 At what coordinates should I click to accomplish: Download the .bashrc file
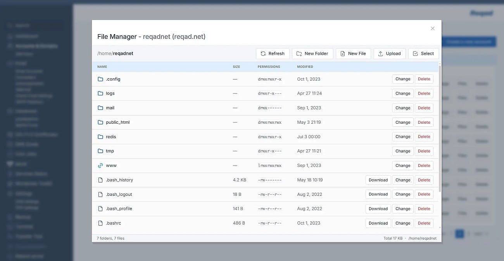coord(378,223)
